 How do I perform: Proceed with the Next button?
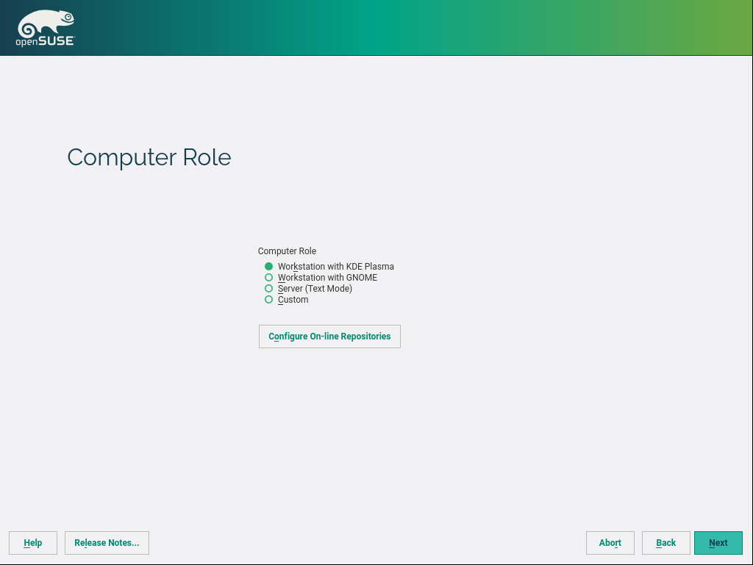point(718,543)
